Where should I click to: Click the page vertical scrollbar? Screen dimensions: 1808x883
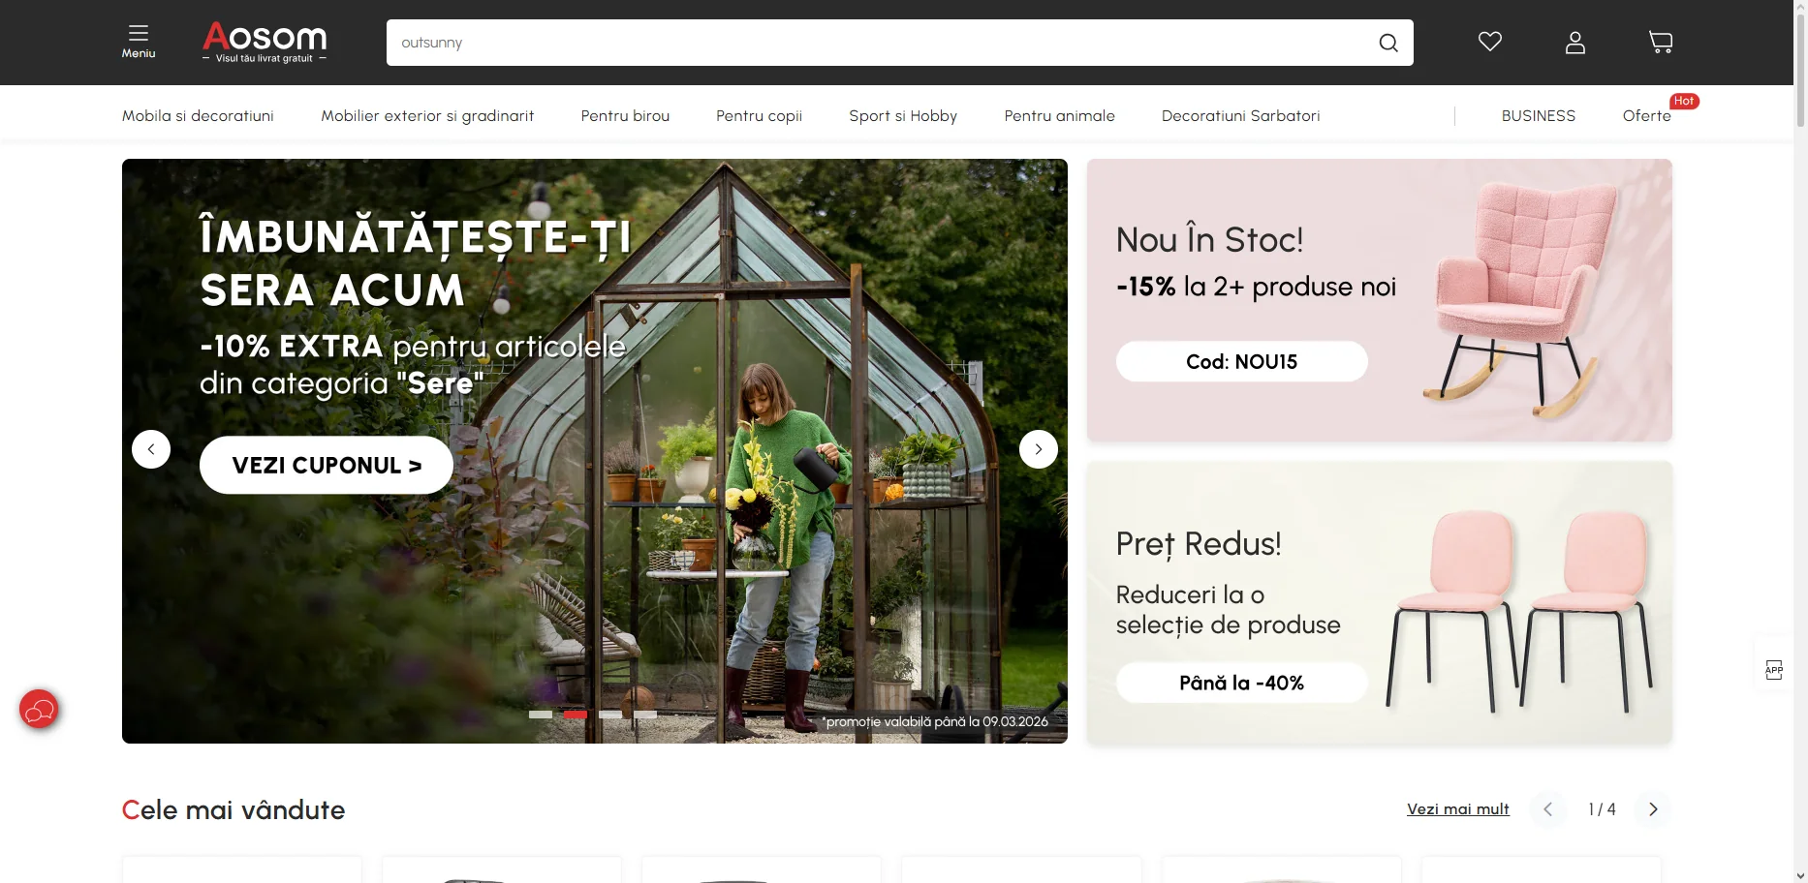tap(1800, 441)
